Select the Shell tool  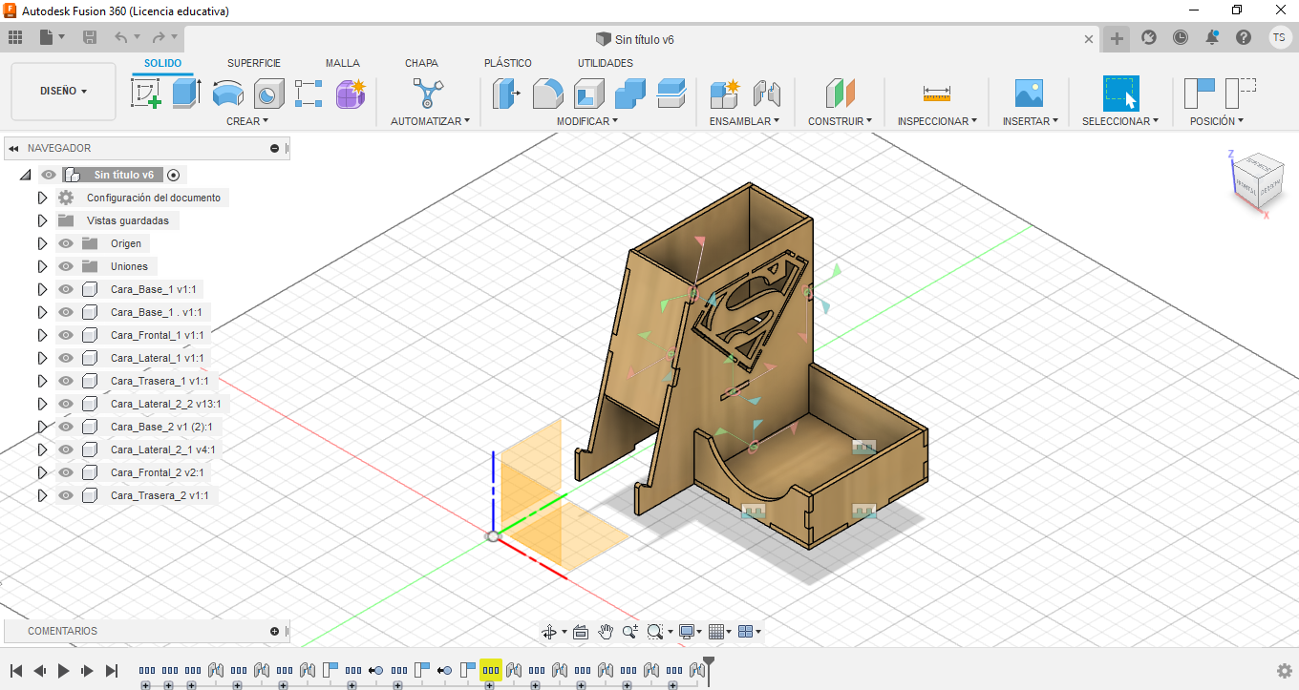588,94
